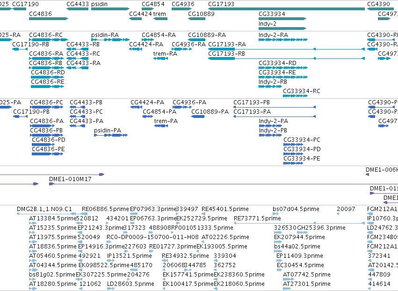This screenshot has height=291, width=398.
Task: Open transcript CG4433-RB
Action: pos(78,49)
